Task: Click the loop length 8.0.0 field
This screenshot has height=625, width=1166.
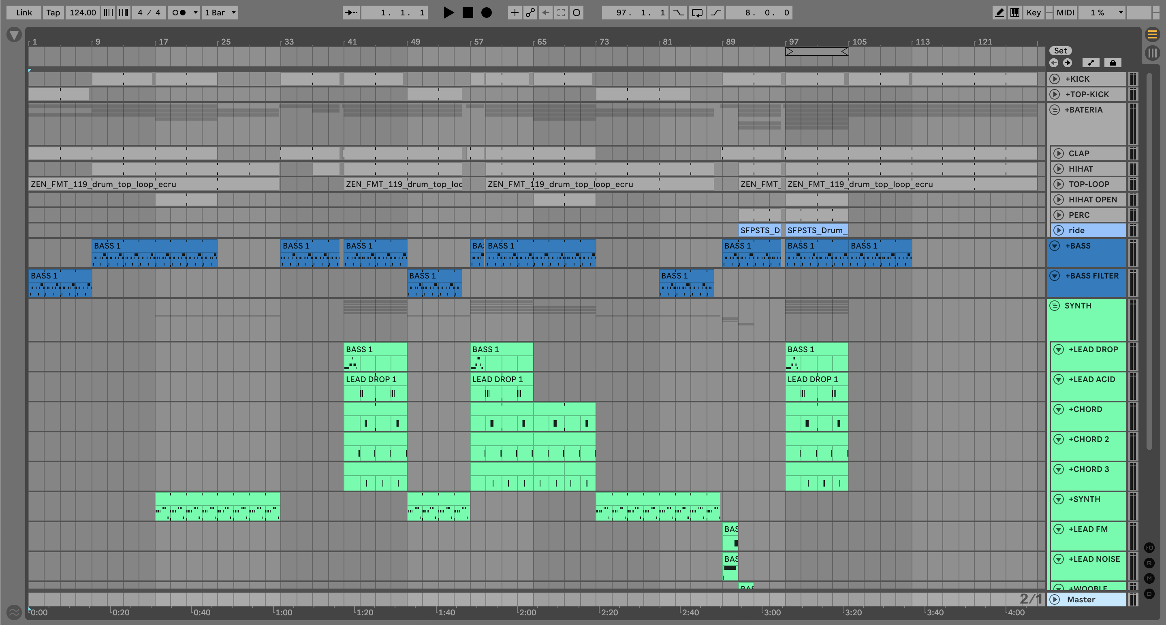Action: pos(758,13)
